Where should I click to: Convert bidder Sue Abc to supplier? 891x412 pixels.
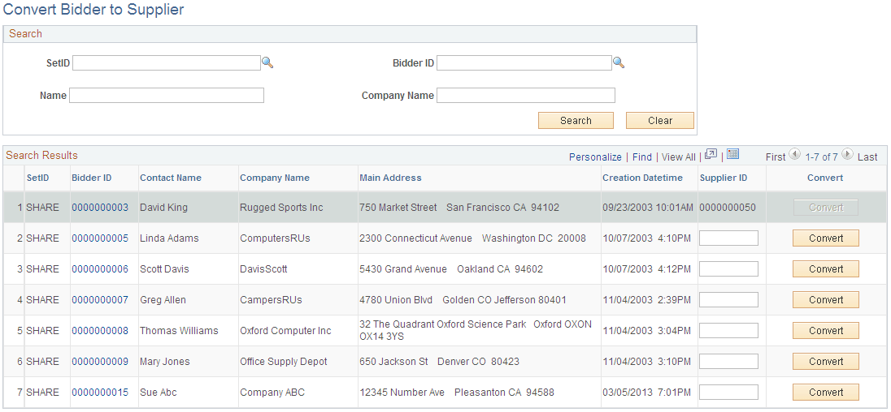coord(826,392)
